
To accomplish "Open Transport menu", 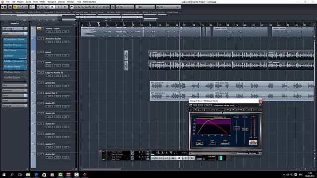I will coord(52,2).
